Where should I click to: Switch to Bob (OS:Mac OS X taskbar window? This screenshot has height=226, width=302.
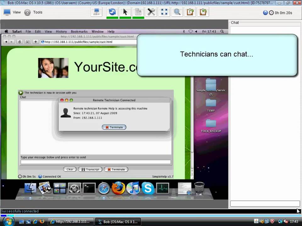coord(118,222)
